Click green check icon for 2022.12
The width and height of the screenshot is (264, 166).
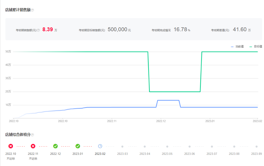[55, 146]
